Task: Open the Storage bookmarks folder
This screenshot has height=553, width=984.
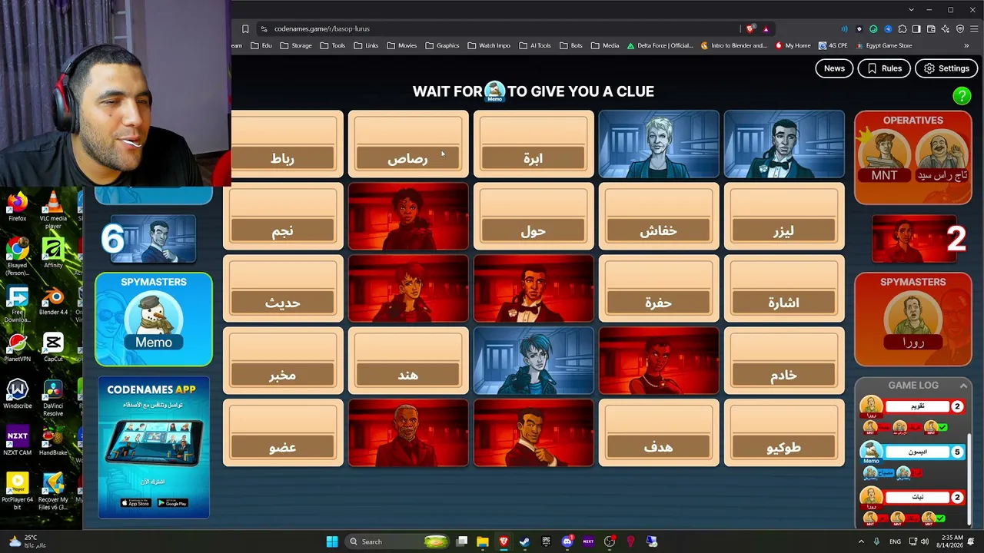Action: tap(296, 45)
